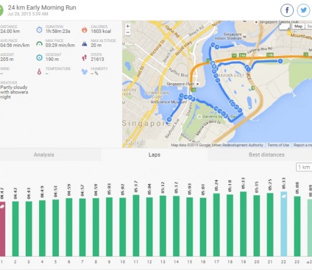Screen dimensions: 312x270
Task: Select the lap 6 bar in the chart
Action: pyautogui.click(x=69, y=227)
